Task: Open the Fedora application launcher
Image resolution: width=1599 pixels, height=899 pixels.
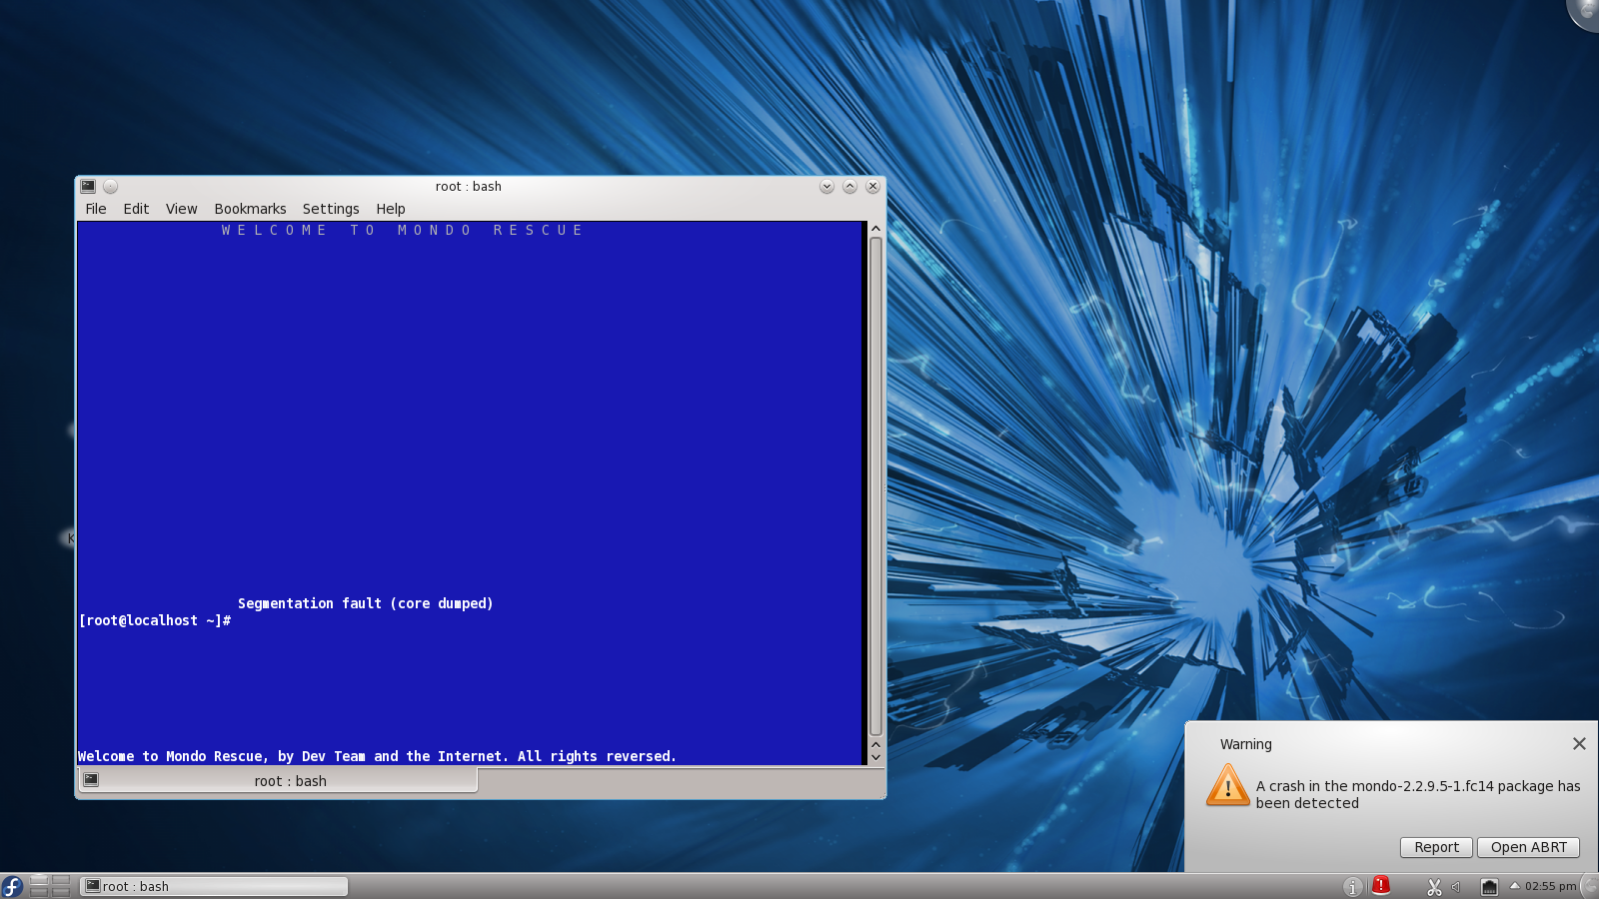Action: click(12, 886)
